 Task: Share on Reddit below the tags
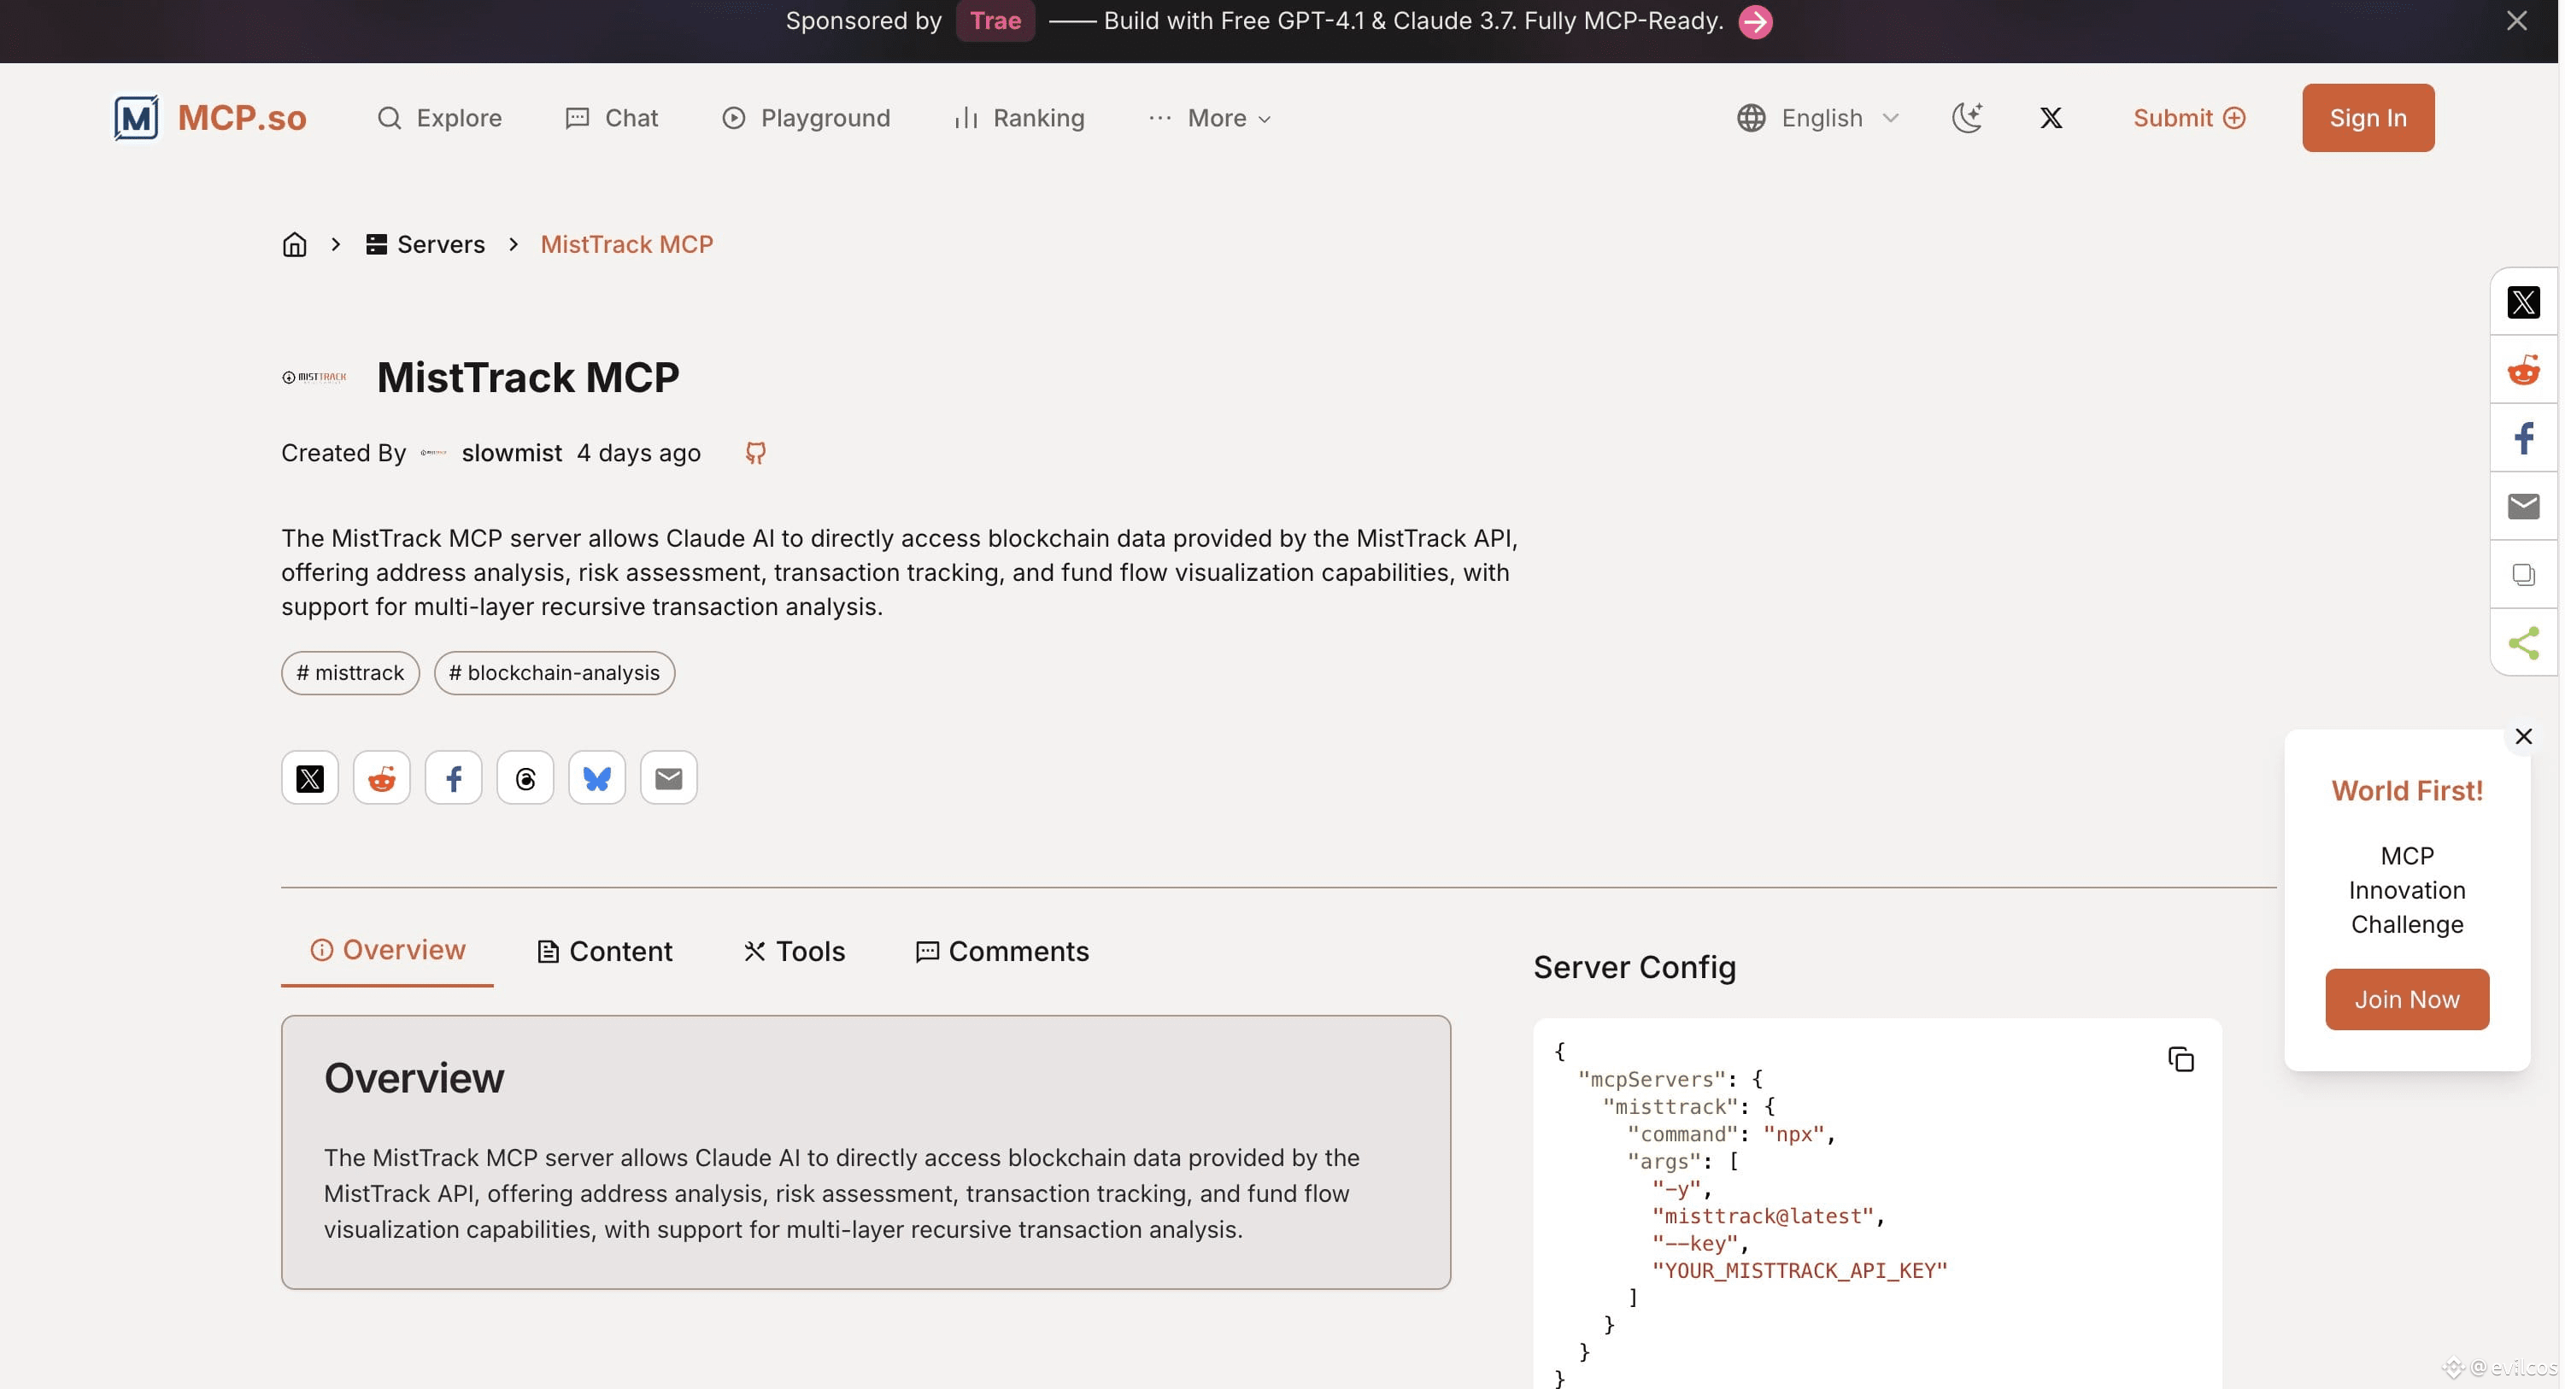point(381,777)
